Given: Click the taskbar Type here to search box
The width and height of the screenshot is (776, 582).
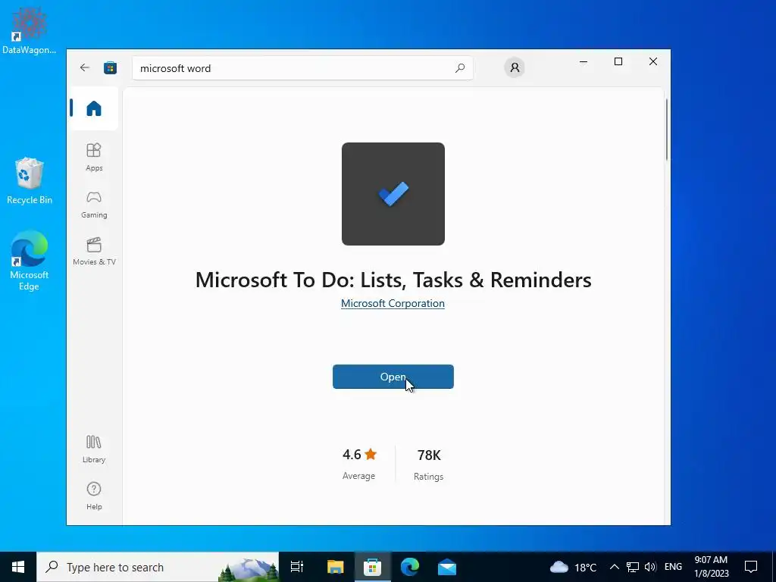Looking at the screenshot, I should [158, 567].
